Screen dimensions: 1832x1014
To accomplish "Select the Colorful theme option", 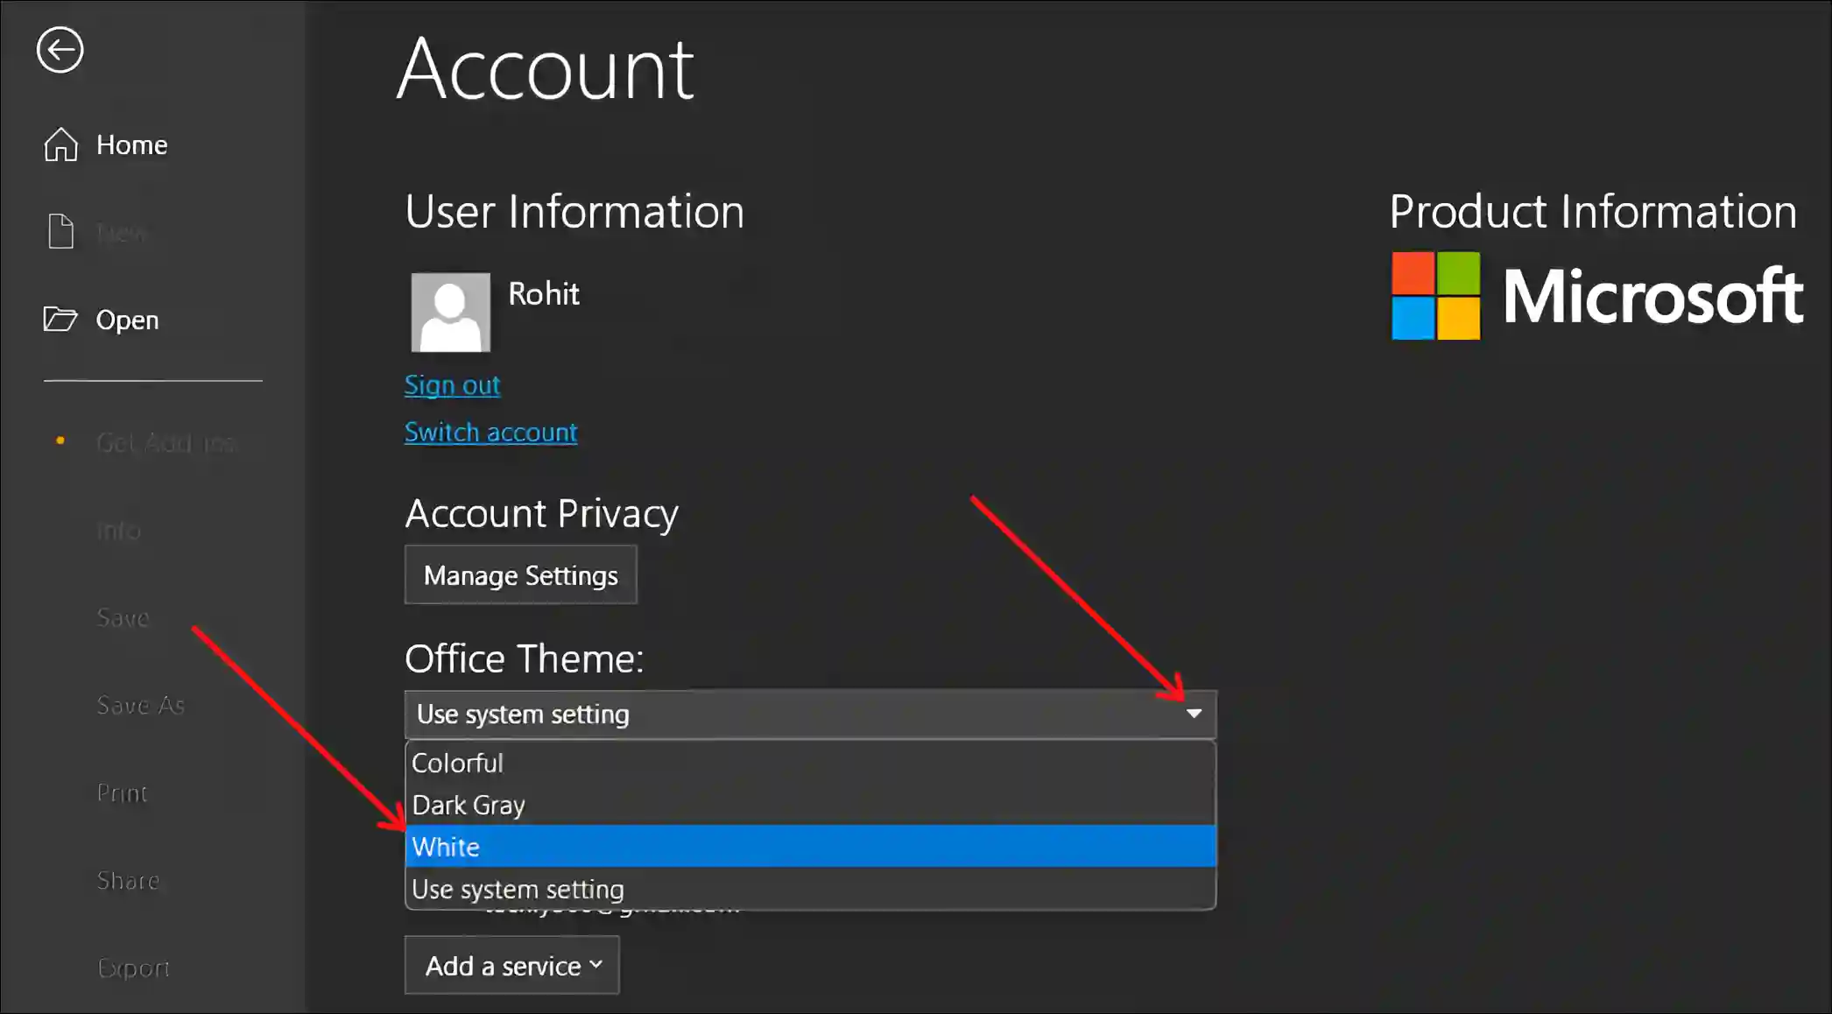I will (810, 763).
